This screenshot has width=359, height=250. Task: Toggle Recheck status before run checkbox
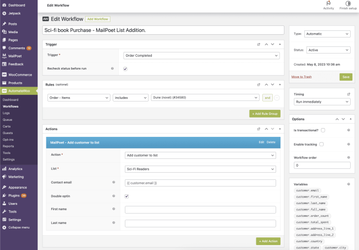coord(125,69)
